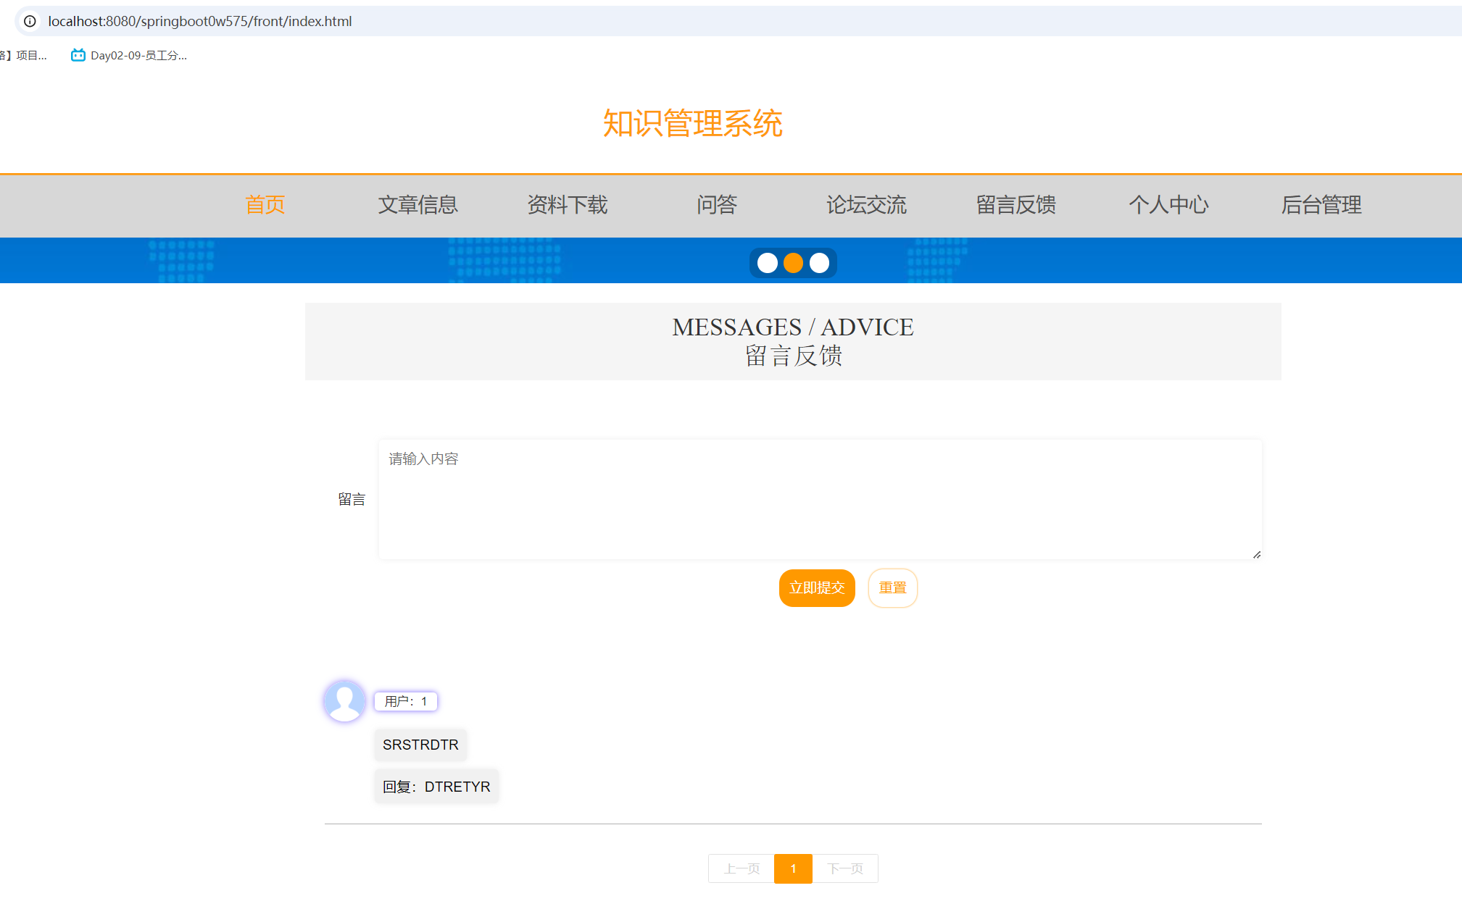1462x917 pixels.
Task: Submit the message with 立即提交 button
Action: [817, 587]
